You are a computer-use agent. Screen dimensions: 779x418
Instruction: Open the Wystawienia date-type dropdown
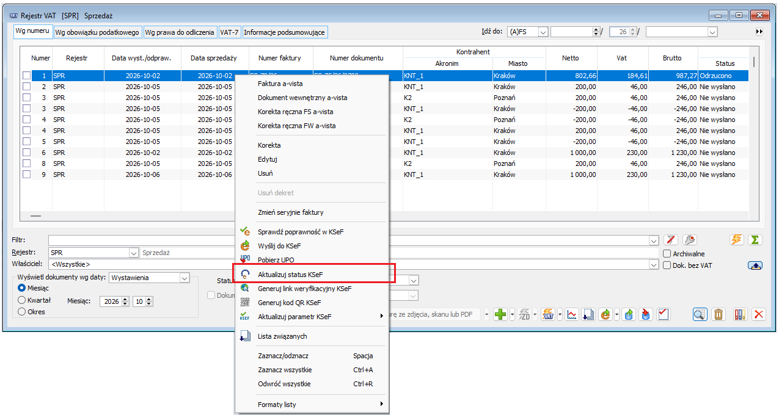(x=185, y=278)
